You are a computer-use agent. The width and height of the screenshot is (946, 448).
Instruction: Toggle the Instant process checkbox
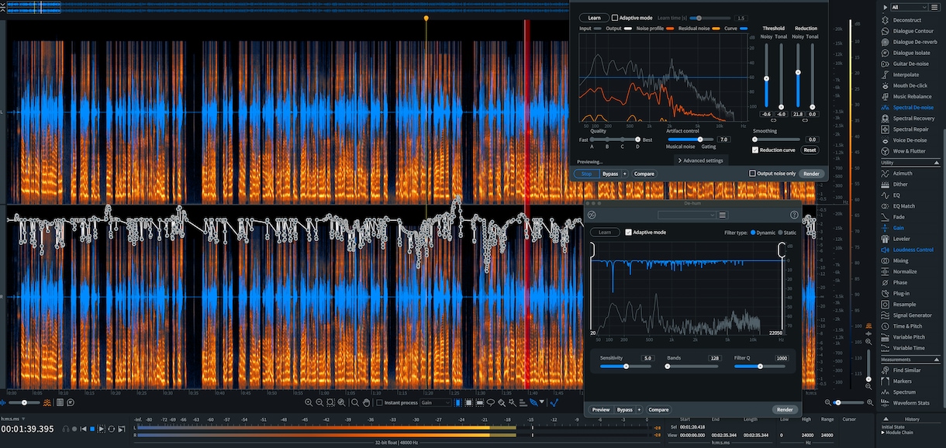(x=379, y=403)
